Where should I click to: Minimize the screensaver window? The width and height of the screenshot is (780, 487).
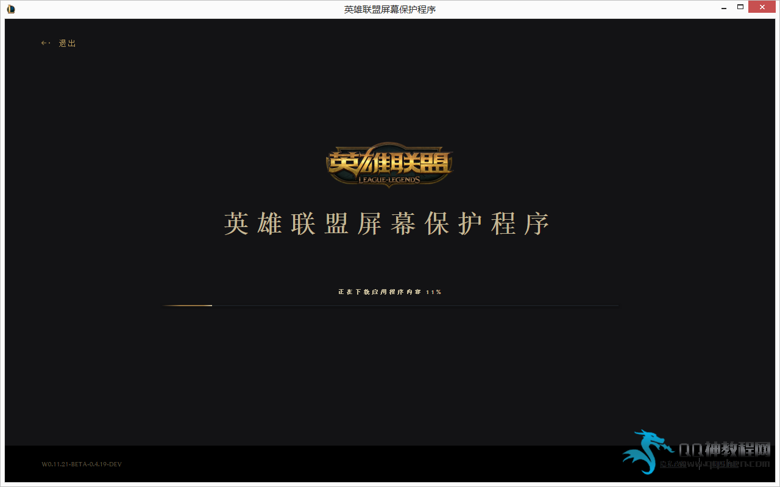click(723, 8)
